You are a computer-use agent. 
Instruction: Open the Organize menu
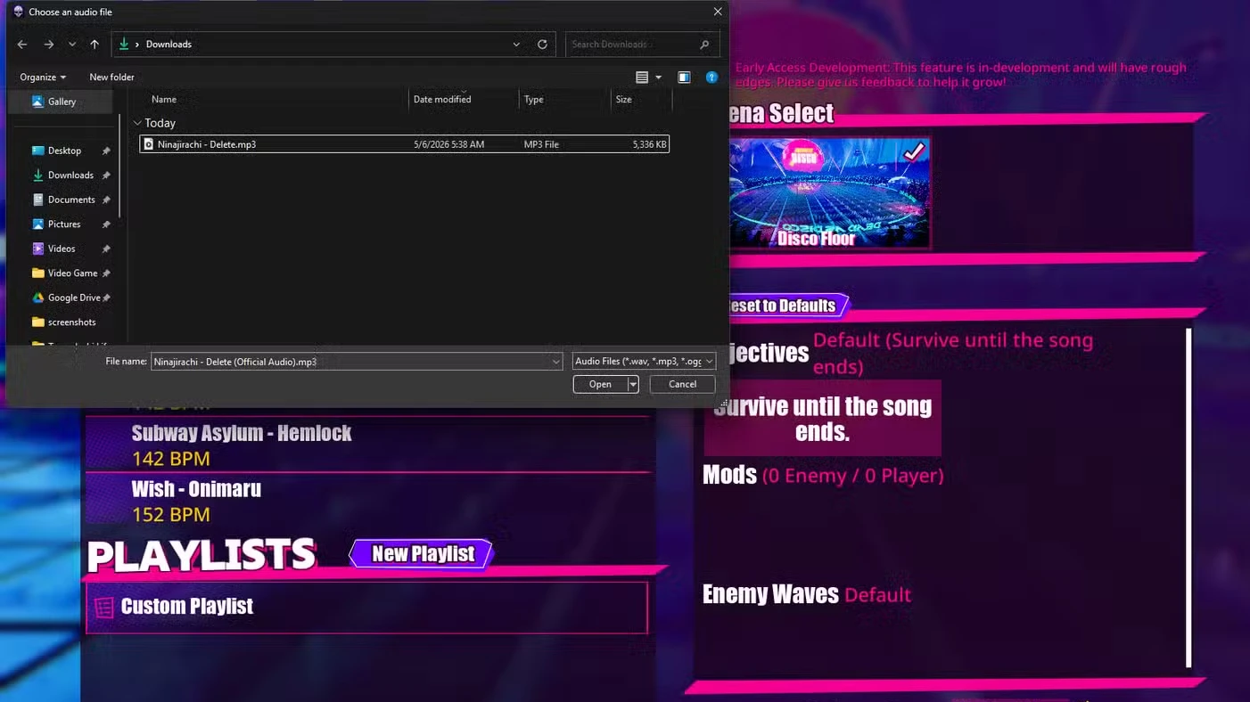43,78
